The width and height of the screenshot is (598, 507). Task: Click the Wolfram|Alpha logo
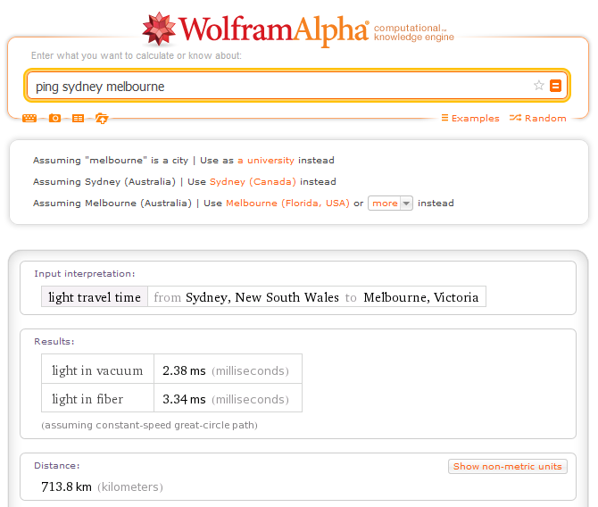click(x=255, y=29)
